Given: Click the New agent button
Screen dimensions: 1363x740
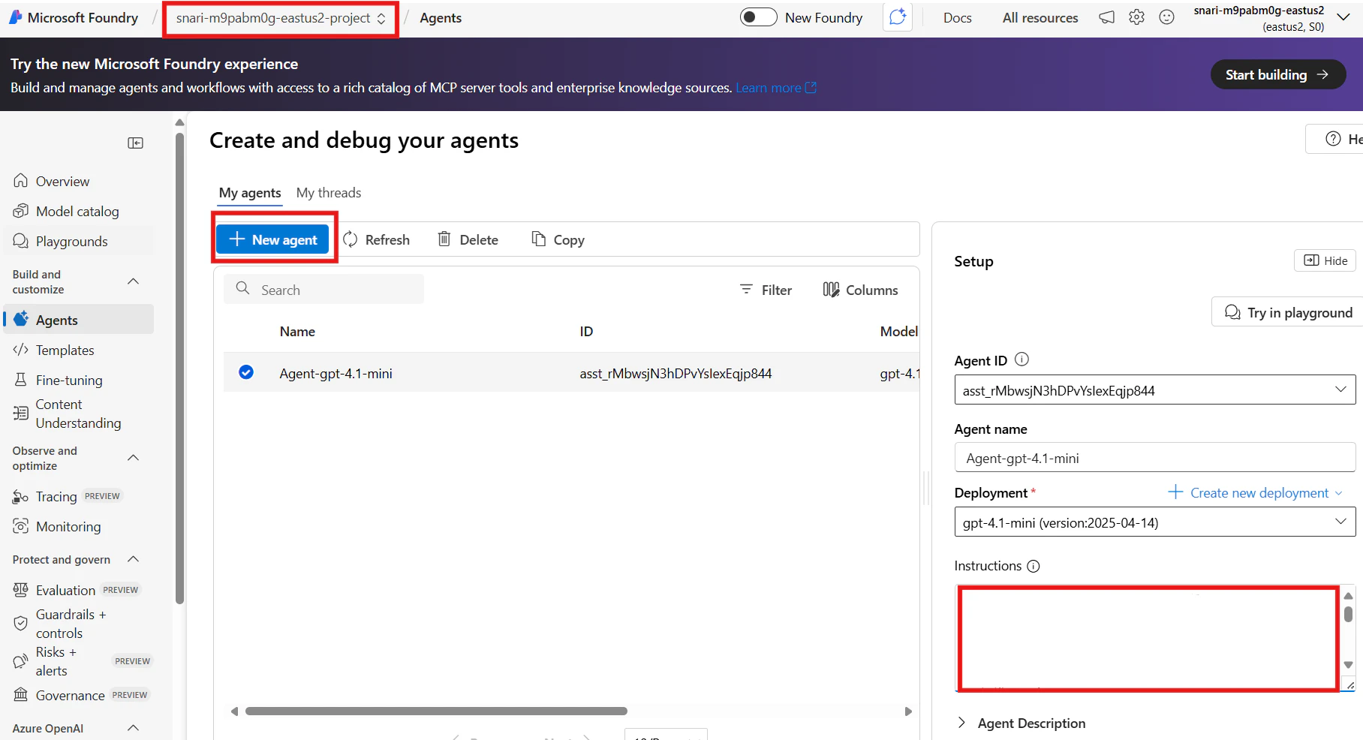Looking at the screenshot, I should pyautogui.click(x=273, y=239).
